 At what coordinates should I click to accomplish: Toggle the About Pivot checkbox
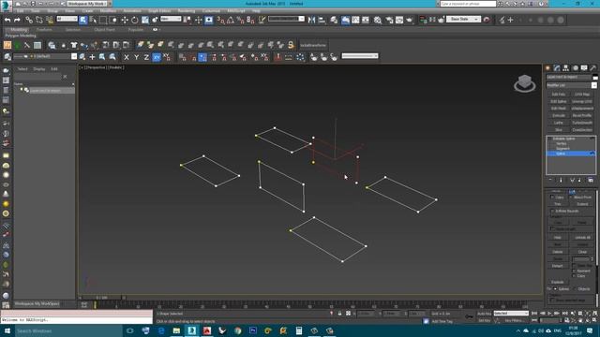[571, 198]
